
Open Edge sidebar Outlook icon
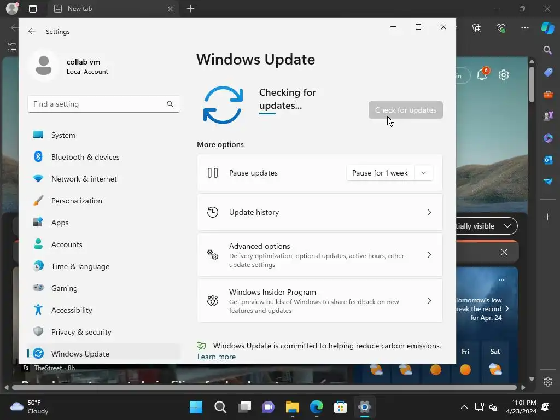click(548, 160)
